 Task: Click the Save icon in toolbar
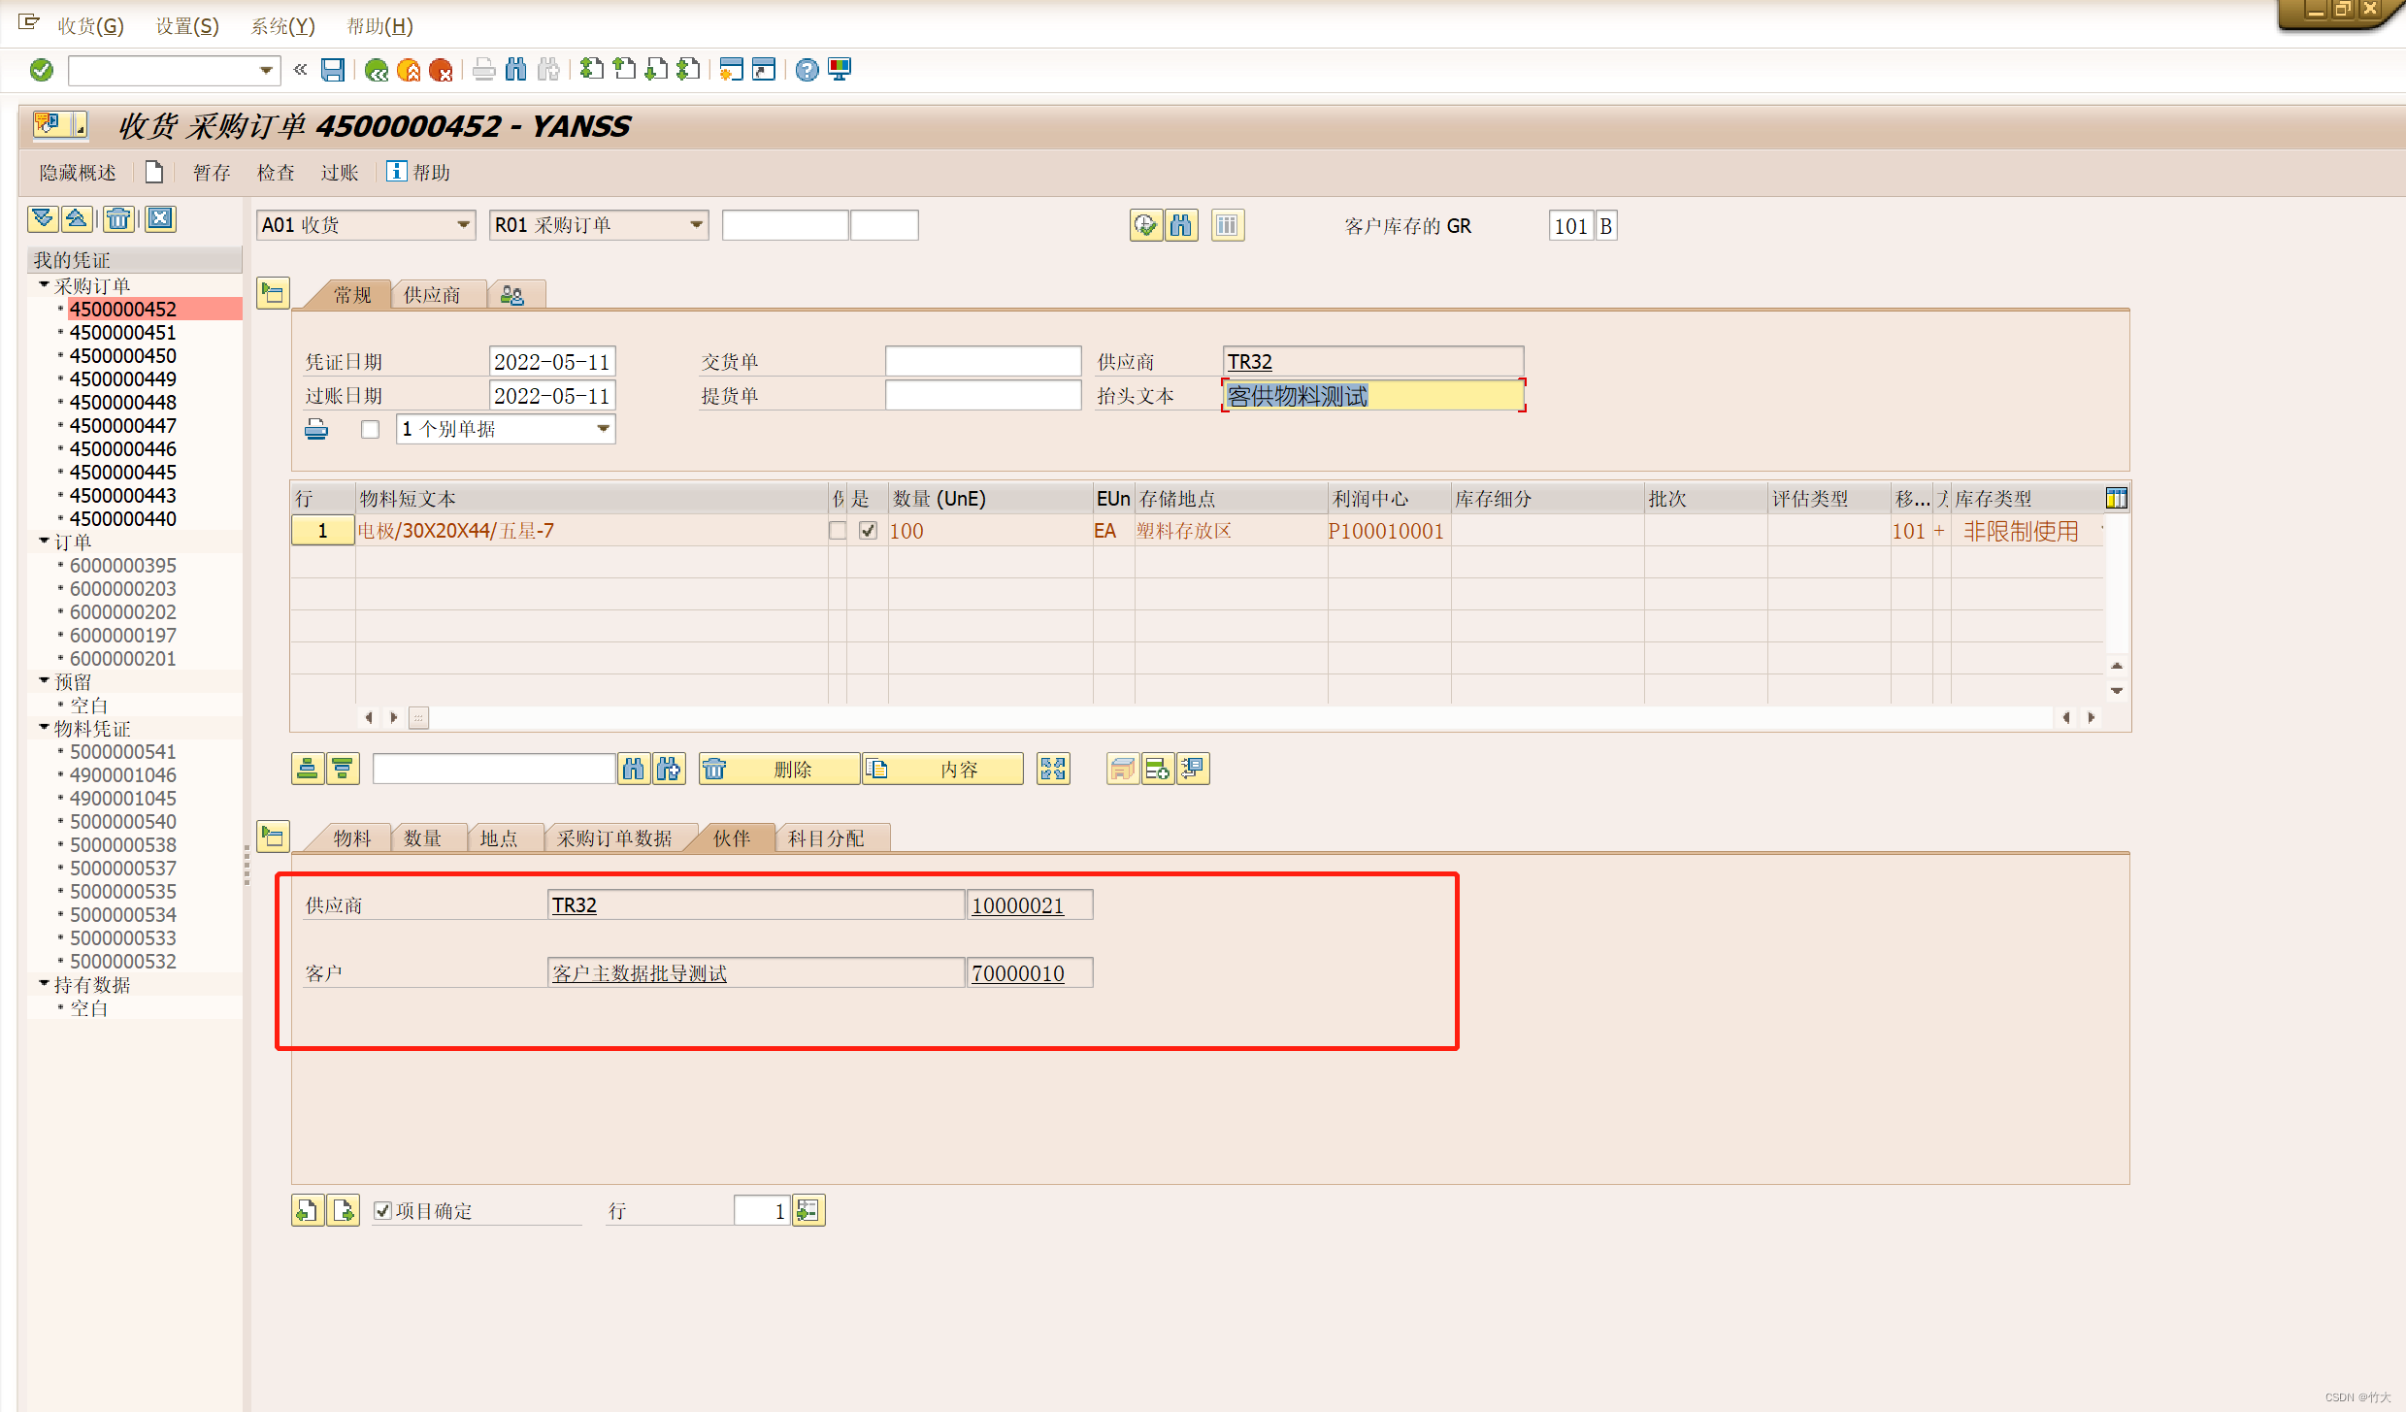pyautogui.click(x=333, y=70)
